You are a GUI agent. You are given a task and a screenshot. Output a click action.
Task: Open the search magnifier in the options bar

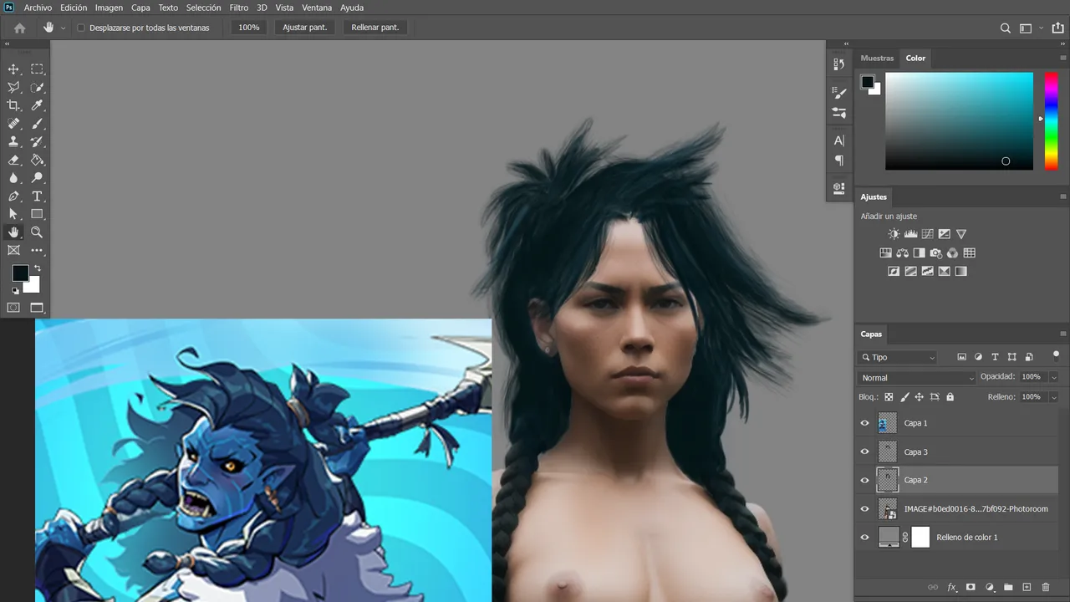(1006, 28)
